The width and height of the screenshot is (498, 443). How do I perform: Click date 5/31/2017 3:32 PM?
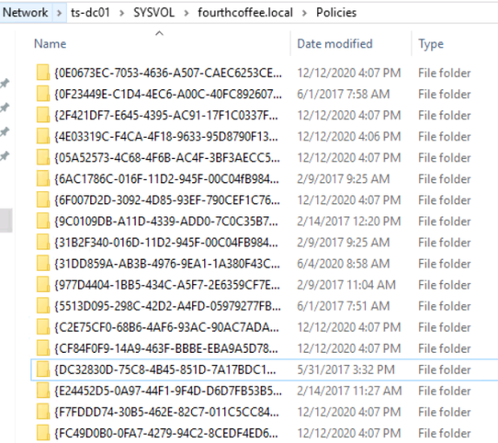[x=345, y=369]
